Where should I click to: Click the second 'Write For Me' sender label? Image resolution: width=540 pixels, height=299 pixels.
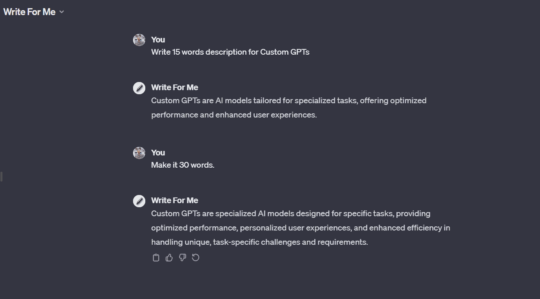175,200
